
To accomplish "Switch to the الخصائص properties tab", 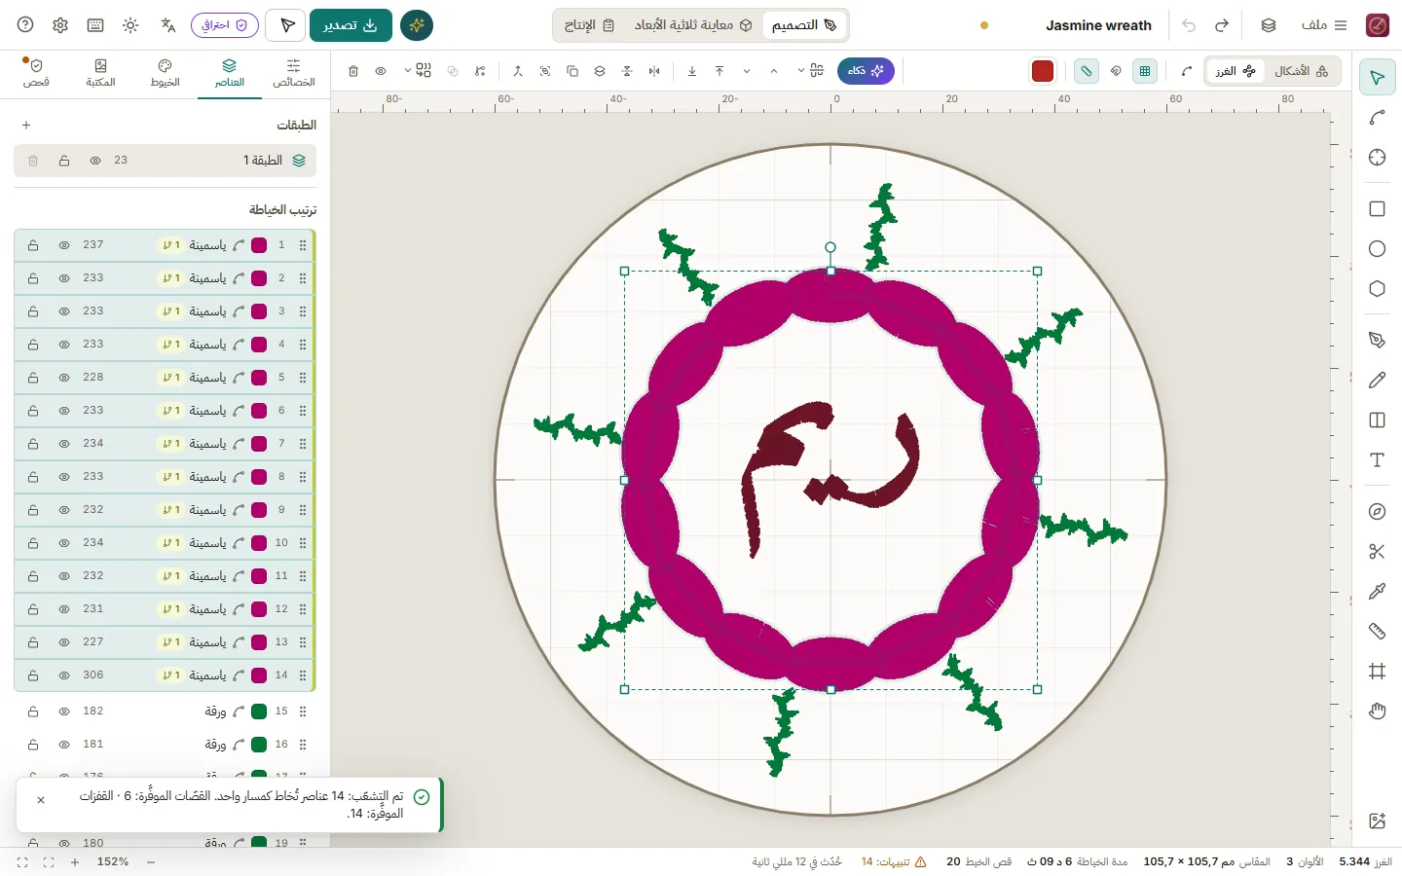I will [294, 73].
